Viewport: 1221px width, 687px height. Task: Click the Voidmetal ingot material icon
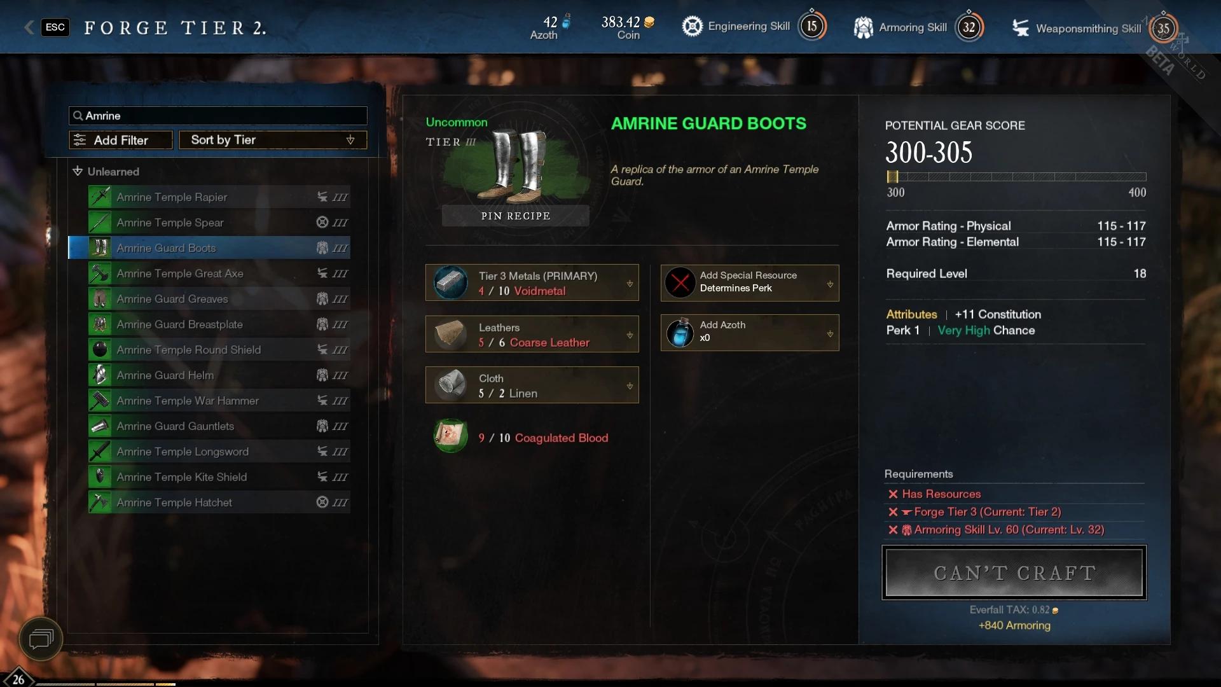coord(451,282)
